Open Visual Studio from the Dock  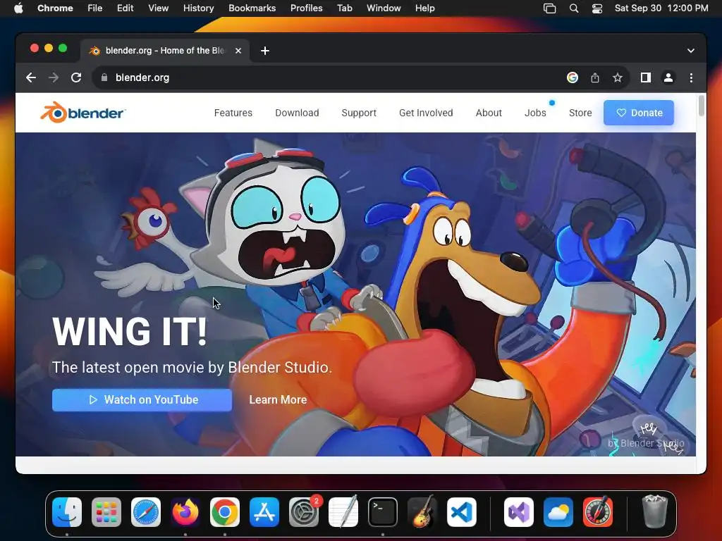pyautogui.click(x=519, y=512)
